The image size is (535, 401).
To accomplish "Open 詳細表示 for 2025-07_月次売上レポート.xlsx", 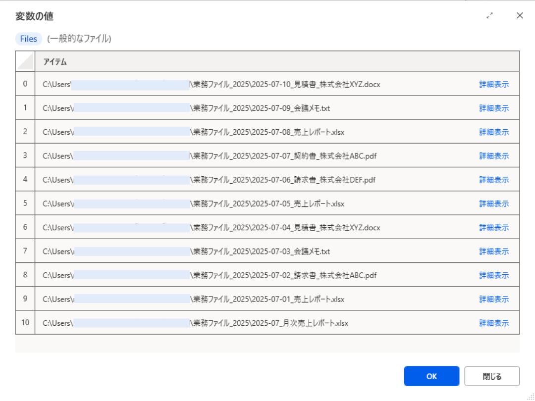I will click(494, 323).
